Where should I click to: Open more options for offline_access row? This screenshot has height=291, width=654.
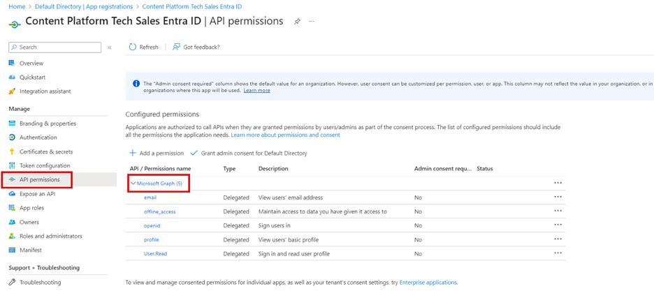pyautogui.click(x=558, y=211)
